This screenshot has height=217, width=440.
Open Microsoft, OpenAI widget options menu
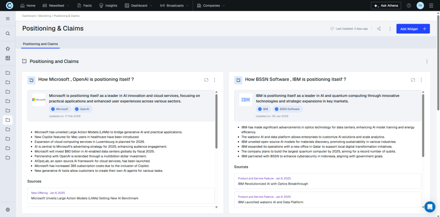coord(215,80)
